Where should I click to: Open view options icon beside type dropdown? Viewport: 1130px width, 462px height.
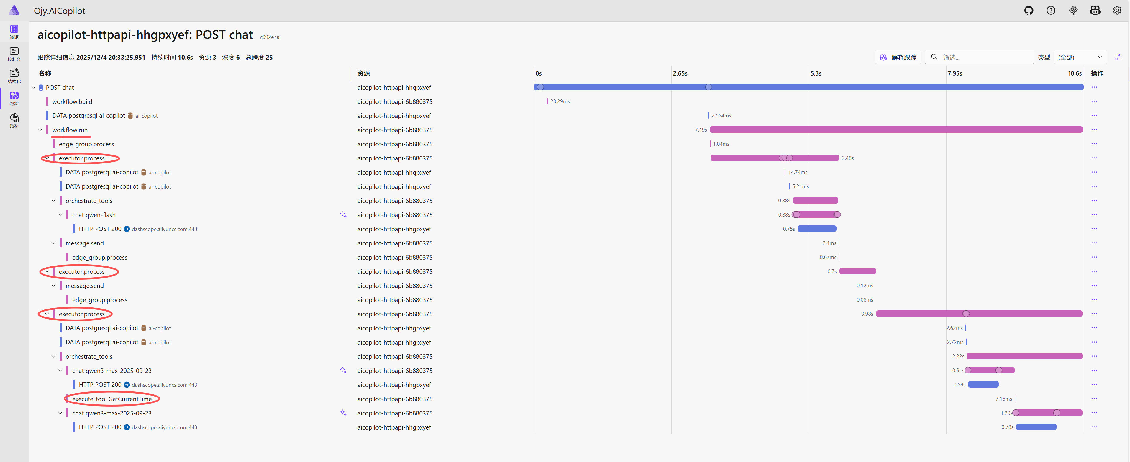pos(1117,57)
